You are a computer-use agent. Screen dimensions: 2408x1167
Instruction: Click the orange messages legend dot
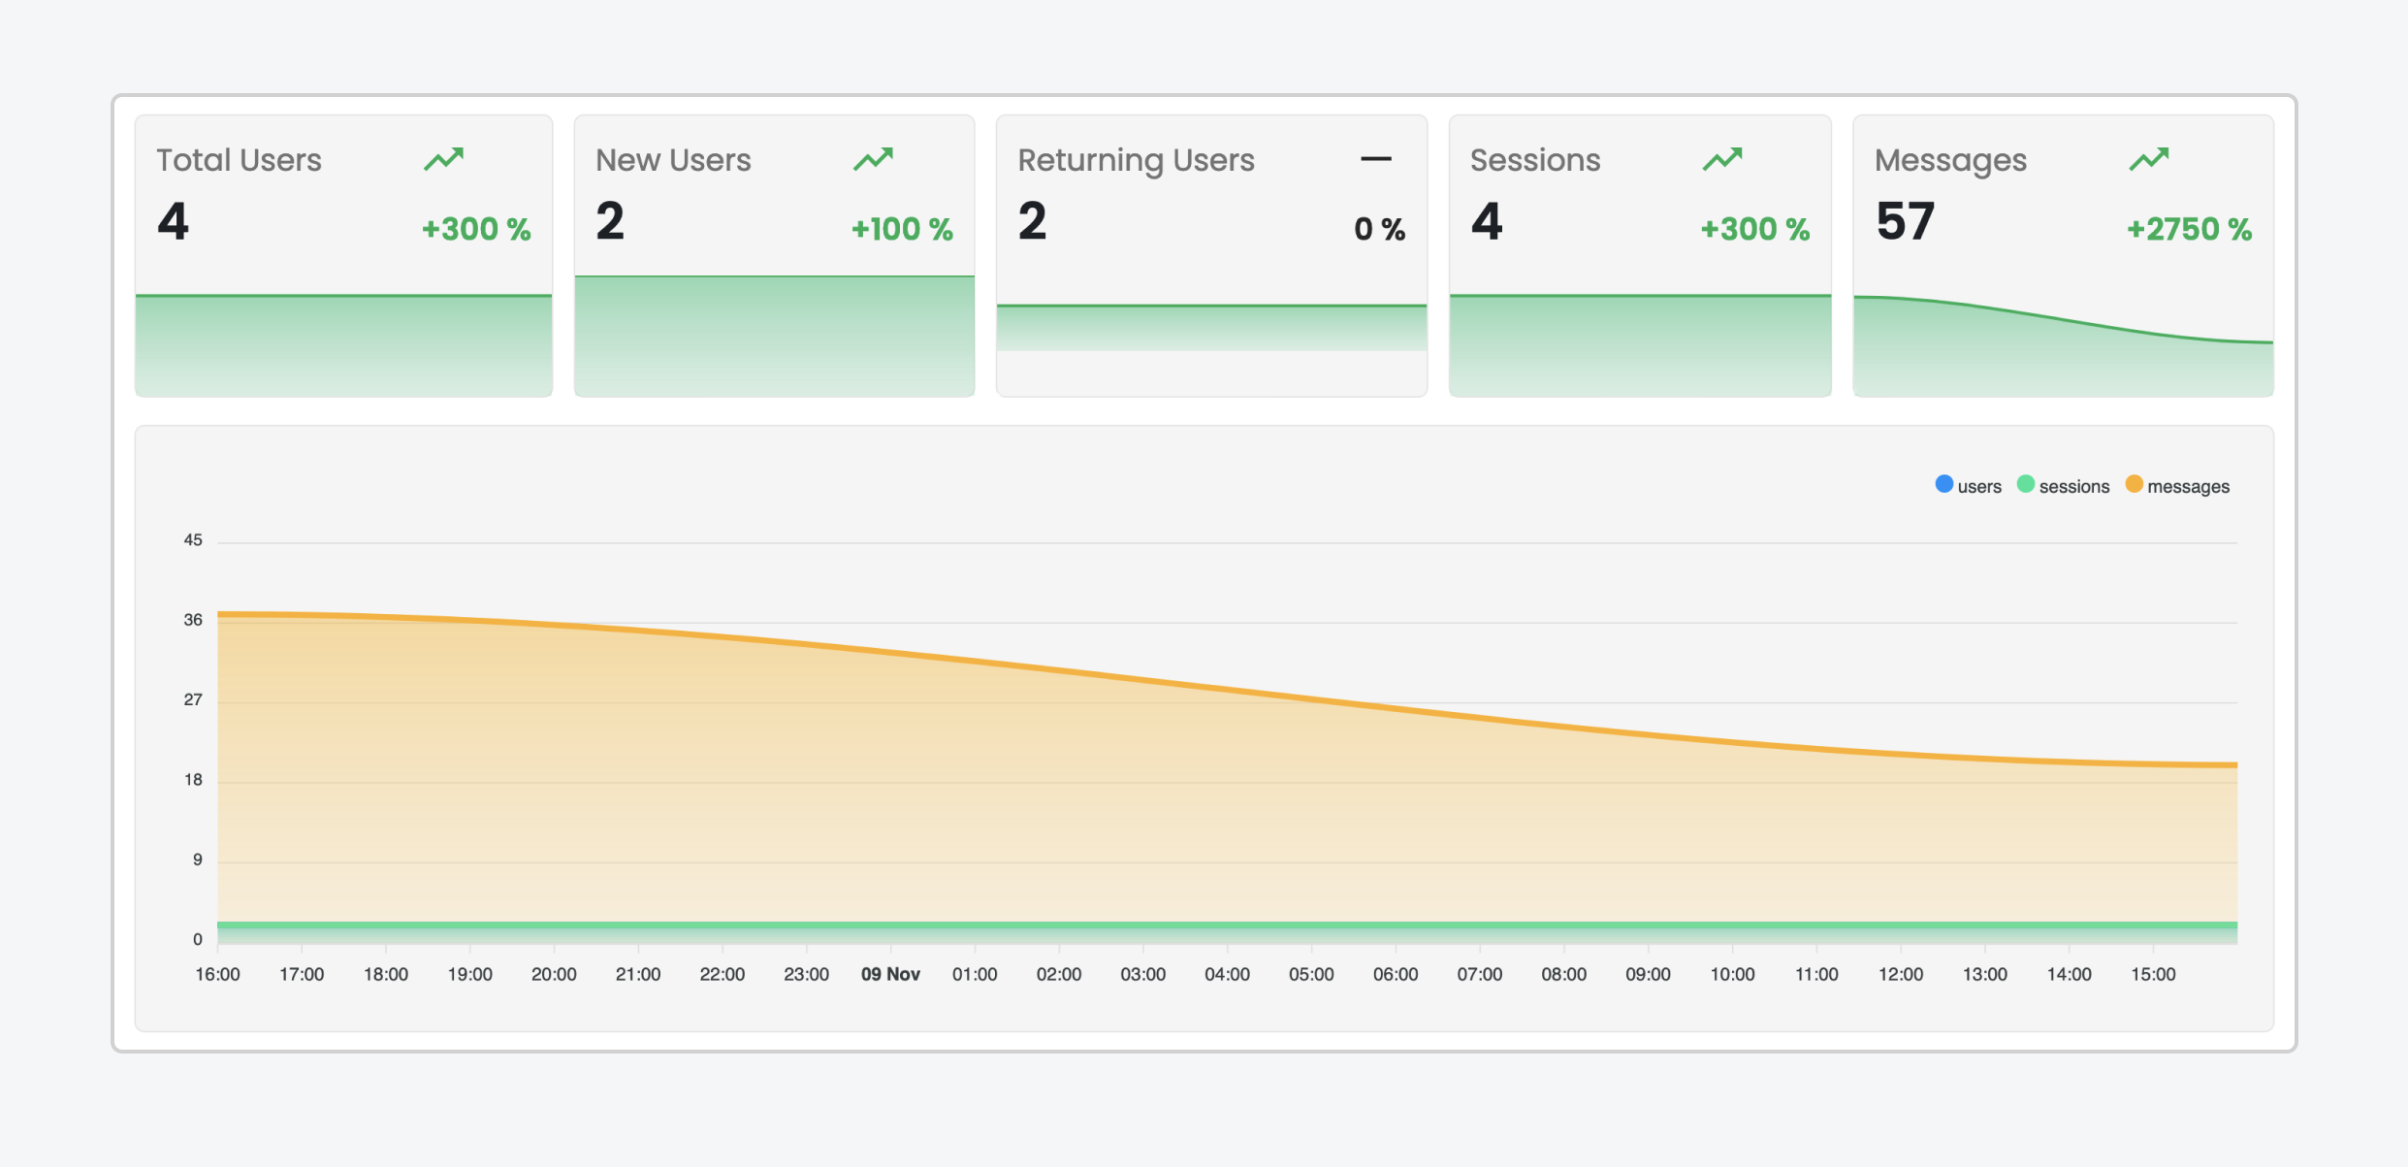(2134, 484)
